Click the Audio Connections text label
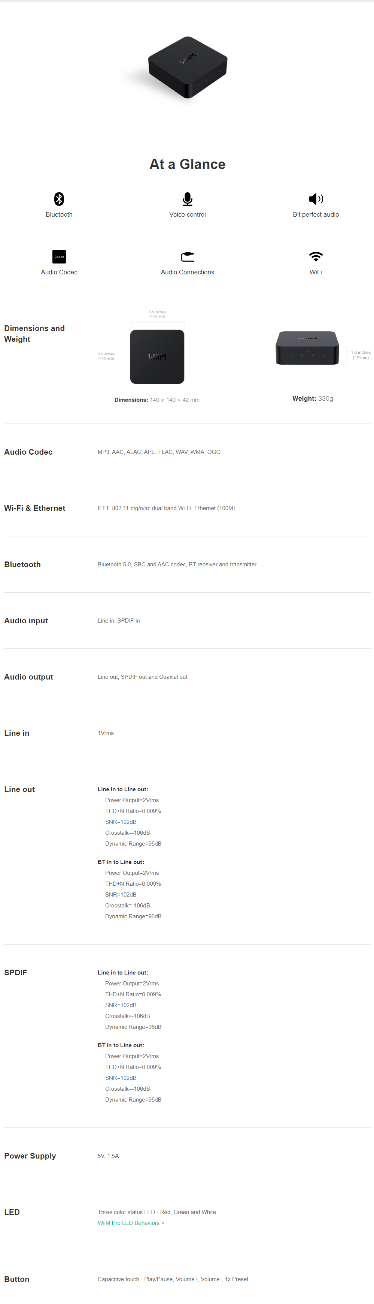This screenshot has width=374, height=1304. click(188, 272)
